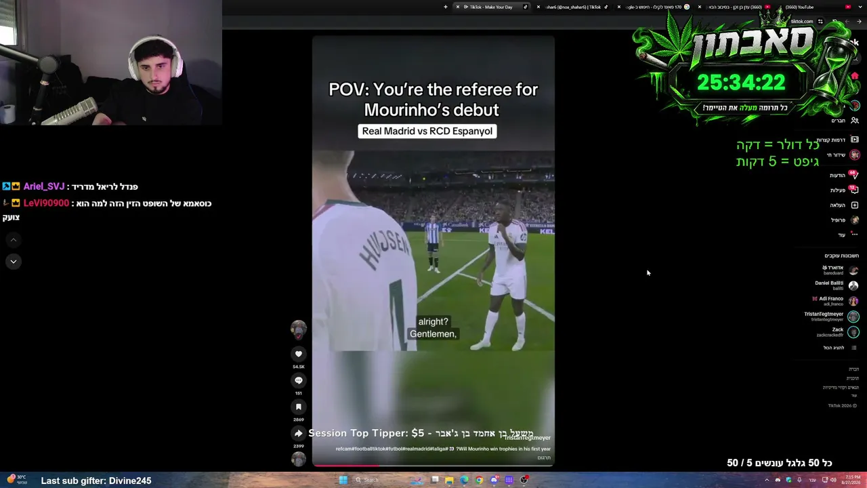867x488 pixels.
Task: Share the video using the arrow icon
Action: point(298,433)
